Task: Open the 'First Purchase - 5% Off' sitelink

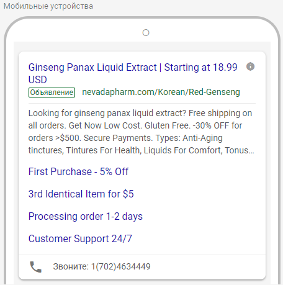Action: point(78,171)
